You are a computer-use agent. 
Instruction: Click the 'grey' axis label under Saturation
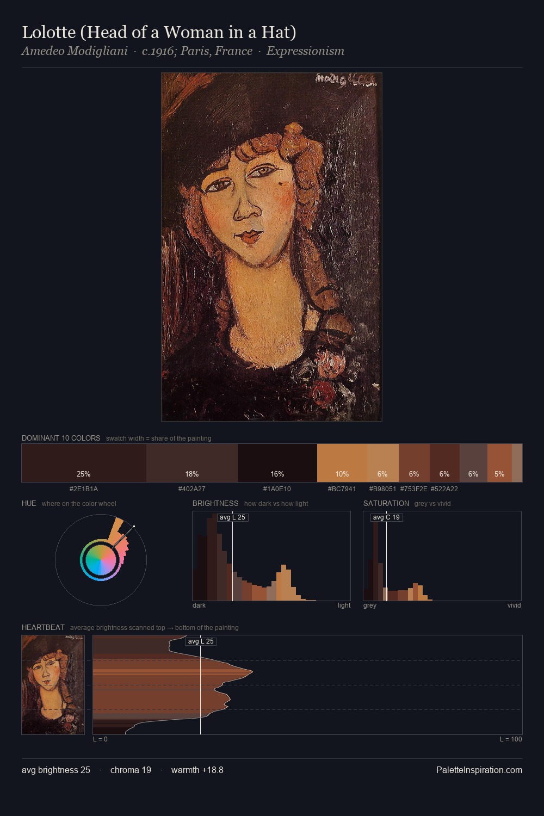coord(370,605)
